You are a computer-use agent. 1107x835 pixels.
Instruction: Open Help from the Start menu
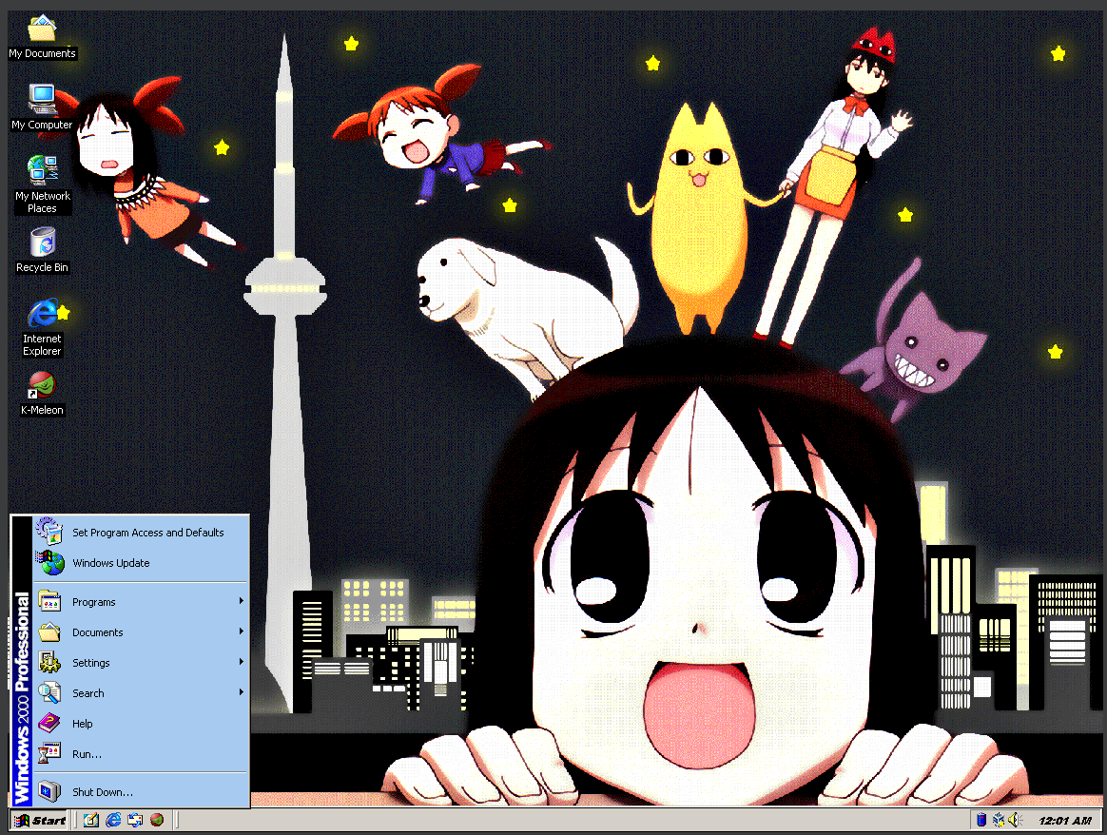(x=141, y=724)
